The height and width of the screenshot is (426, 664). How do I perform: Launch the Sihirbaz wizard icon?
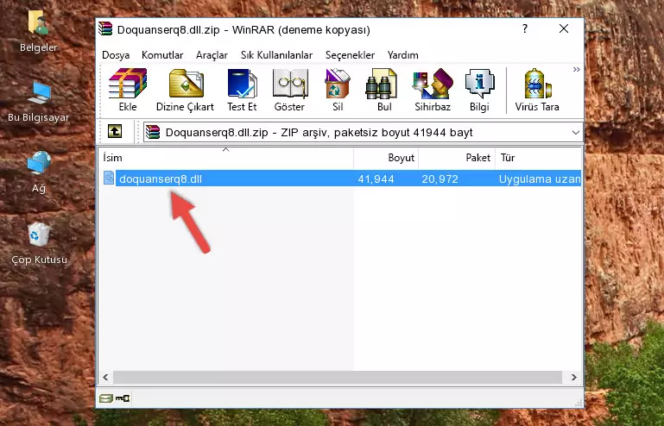pyautogui.click(x=433, y=84)
